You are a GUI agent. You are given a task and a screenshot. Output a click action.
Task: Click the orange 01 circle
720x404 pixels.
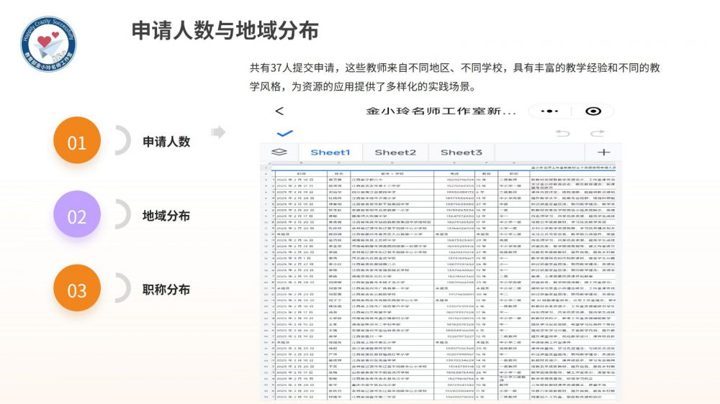coord(77,140)
